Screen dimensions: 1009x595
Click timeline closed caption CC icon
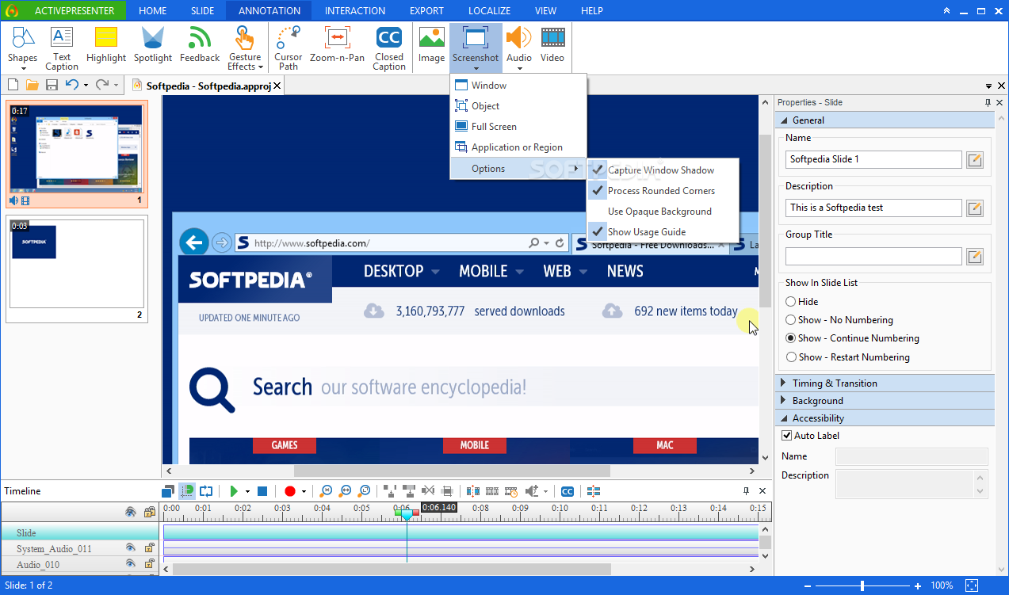point(567,491)
